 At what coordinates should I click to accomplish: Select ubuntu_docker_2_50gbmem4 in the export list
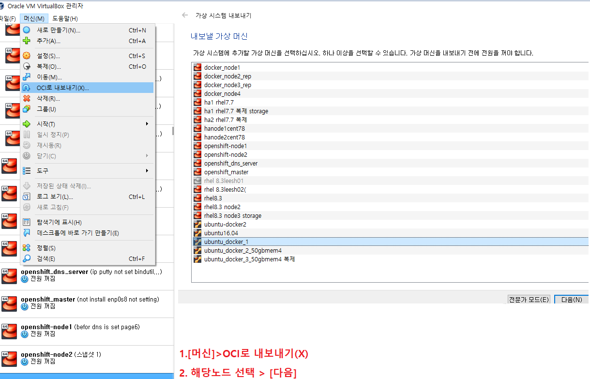click(x=391, y=250)
